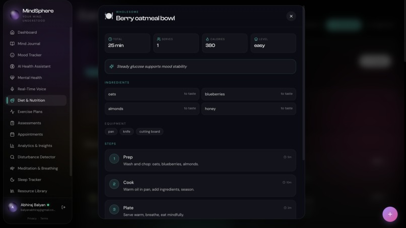
Task: Click the Sleep Tracker moon icon
Action: tap(12, 180)
